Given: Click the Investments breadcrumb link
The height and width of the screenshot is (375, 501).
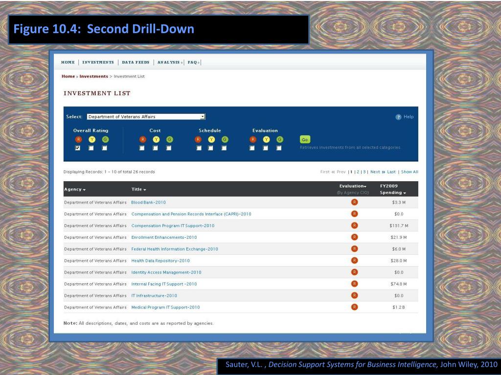Looking at the screenshot, I should pos(93,77).
